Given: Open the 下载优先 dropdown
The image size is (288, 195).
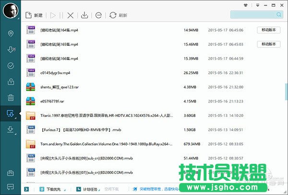Looking at the screenshot, I should [x=52, y=189].
